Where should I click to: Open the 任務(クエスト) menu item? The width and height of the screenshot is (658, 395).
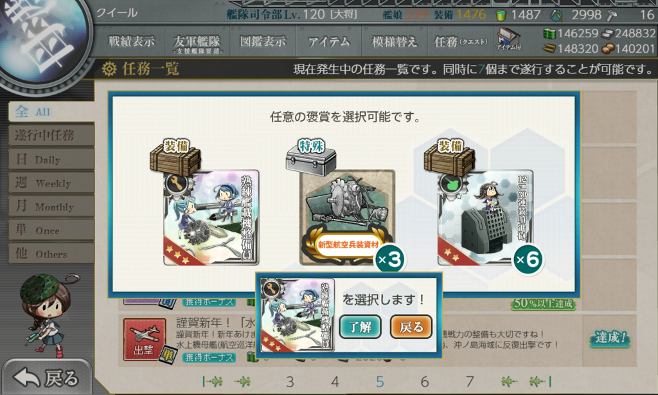[460, 42]
